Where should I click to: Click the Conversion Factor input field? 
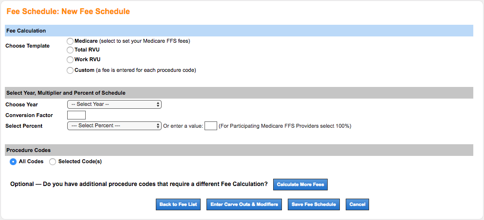pos(76,115)
